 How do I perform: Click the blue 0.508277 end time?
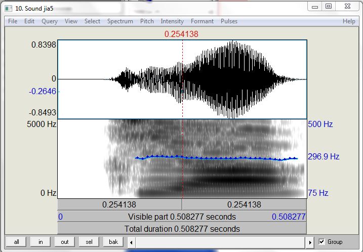289,217
